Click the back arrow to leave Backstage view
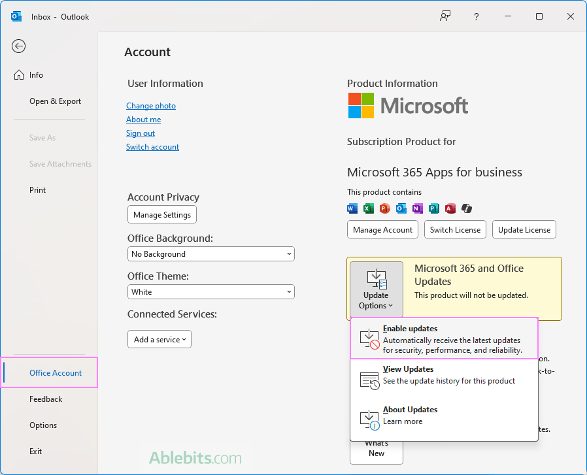This screenshot has height=475, width=587. 18,46
